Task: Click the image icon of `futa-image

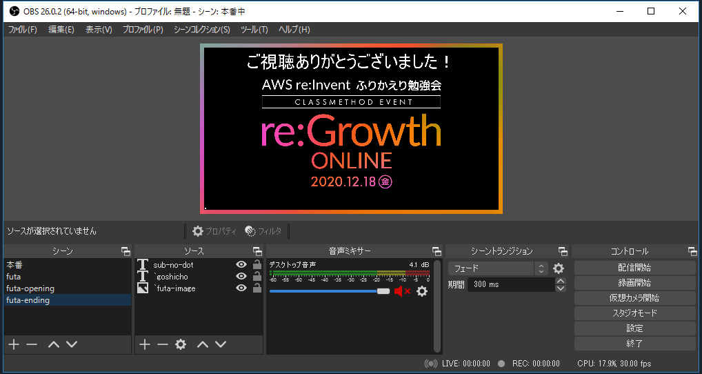Action: coord(143,288)
